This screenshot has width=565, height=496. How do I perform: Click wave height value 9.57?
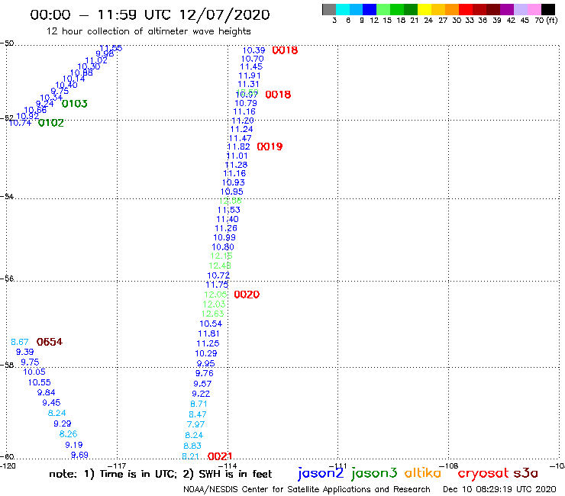click(202, 384)
